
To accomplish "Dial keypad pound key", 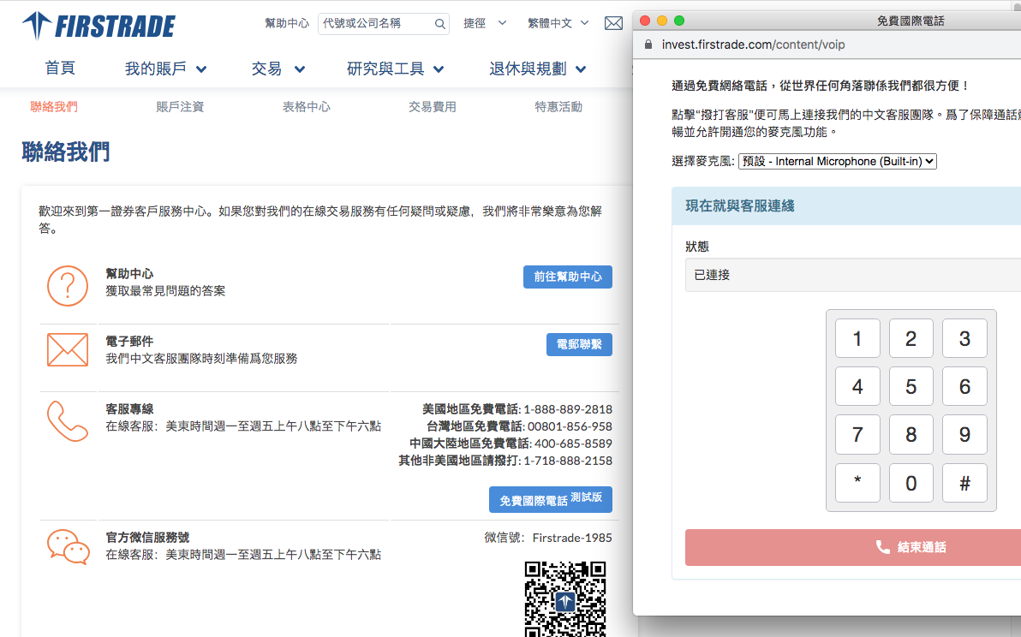I will (x=964, y=483).
